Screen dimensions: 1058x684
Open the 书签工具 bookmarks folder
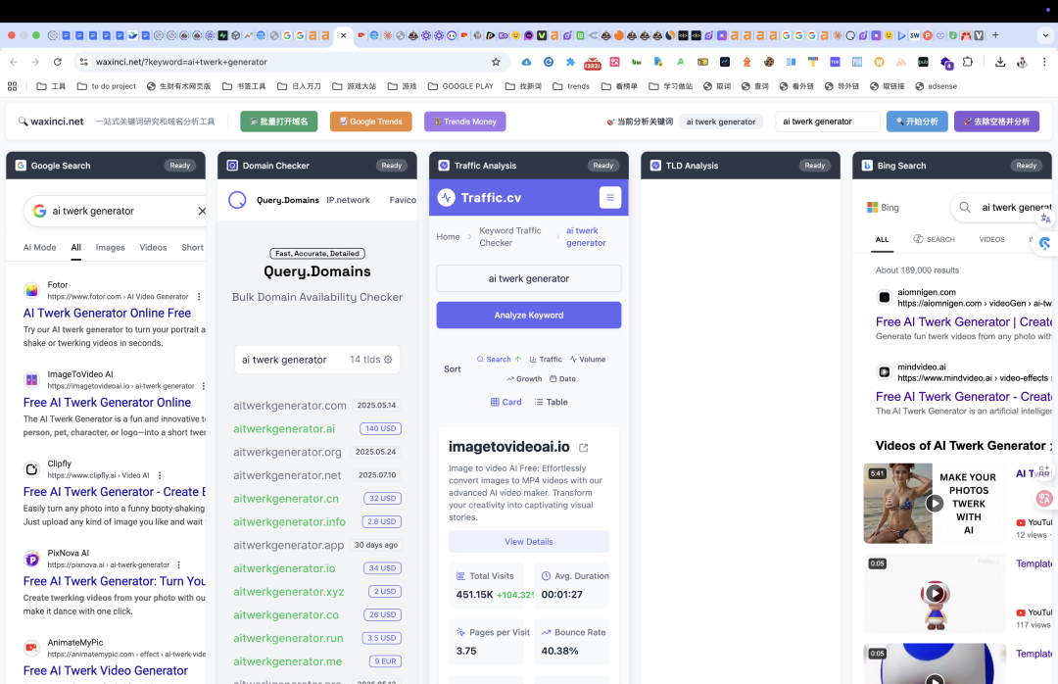(x=244, y=86)
